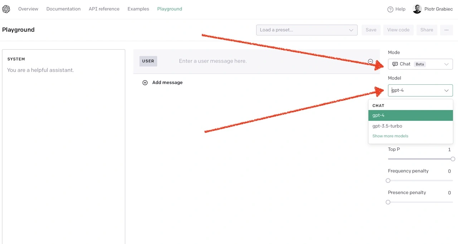
Task: Click the Presence penalty value of 0
Action: [449, 193]
